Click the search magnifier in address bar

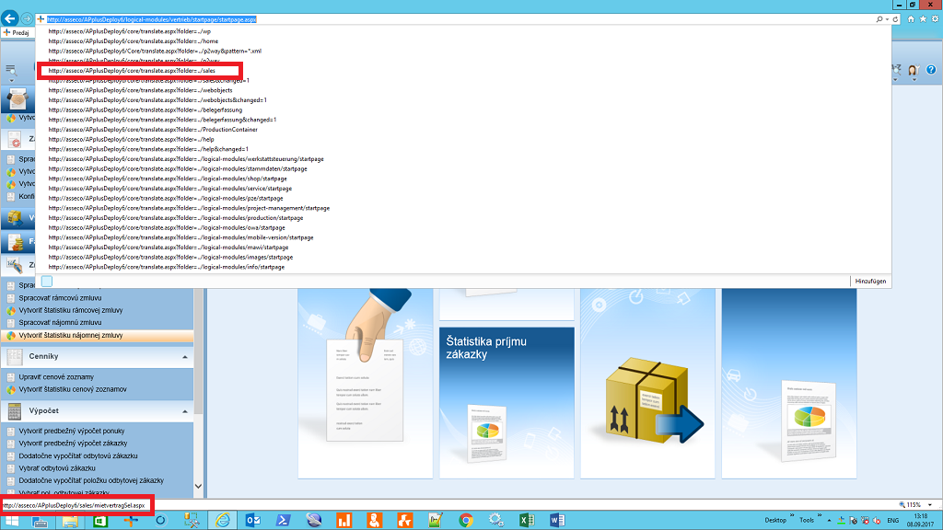(879, 19)
